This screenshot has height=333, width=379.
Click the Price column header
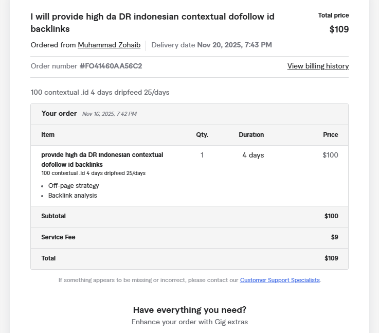click(330, 135)
